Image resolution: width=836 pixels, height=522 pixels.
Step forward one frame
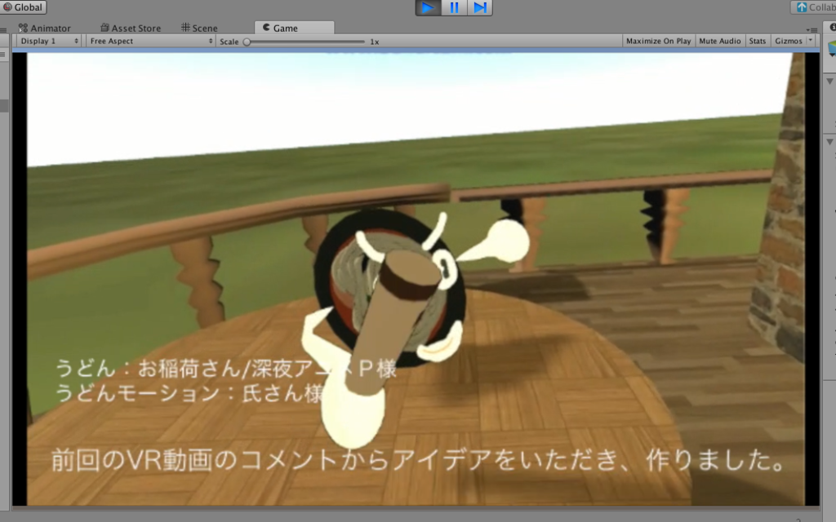(480, 7)
